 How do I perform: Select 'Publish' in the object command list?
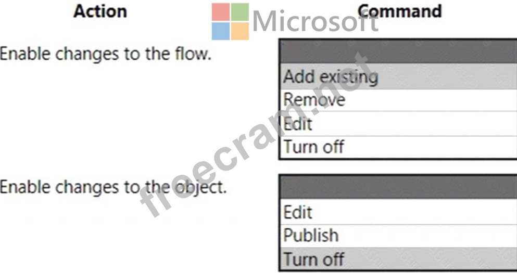[x=311, y=236]
